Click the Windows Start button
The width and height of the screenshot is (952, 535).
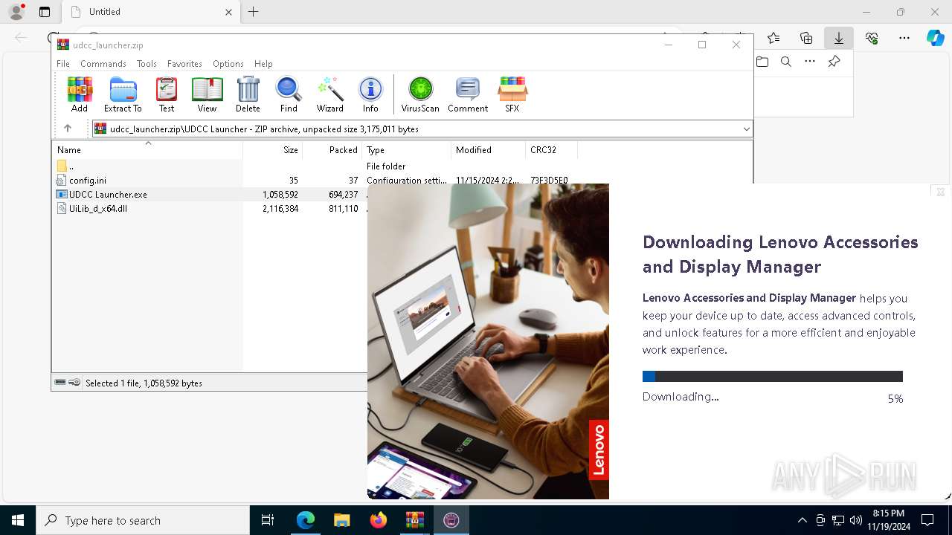pos(18,520)
